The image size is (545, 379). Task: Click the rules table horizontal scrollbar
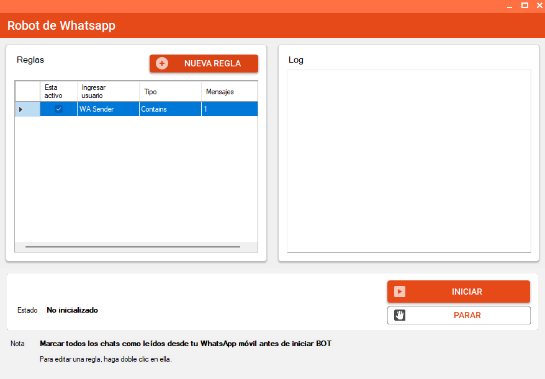point(132,247)
